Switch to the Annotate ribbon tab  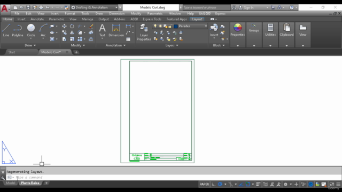(37, 19)
